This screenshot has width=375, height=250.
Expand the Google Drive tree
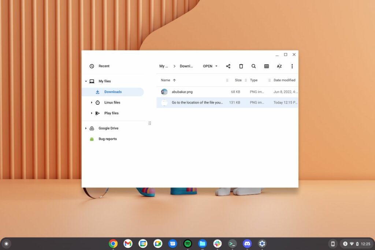click(86, 128)
